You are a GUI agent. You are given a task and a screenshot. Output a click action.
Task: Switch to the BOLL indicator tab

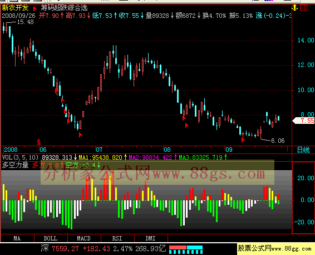coord(51,238)
